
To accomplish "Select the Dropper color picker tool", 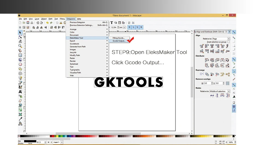I will click(20, 119).
